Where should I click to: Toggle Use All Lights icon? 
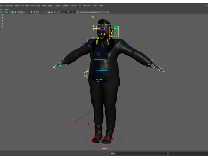click(24, 12)
